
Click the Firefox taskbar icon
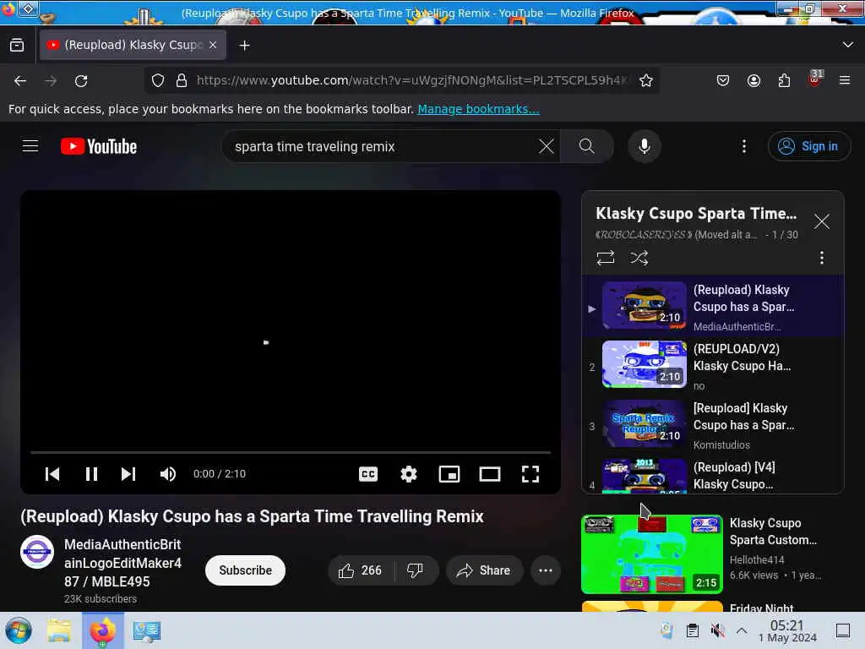click(x=102, y=630)
